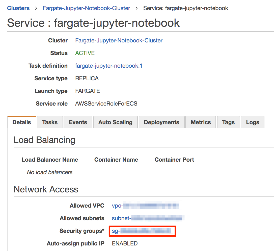
Task: Click the Load Balancer Name column header
Action: point(50,160)
